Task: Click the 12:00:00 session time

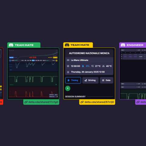Action: (x=75, y=66)
